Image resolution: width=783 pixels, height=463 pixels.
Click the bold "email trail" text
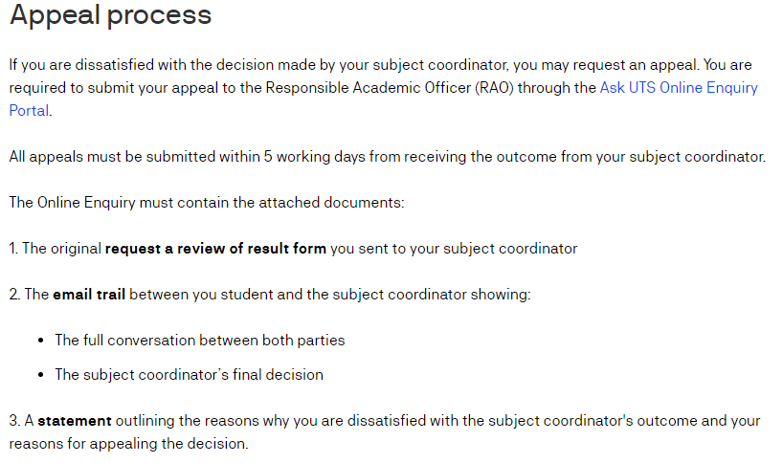coord(89,295)
